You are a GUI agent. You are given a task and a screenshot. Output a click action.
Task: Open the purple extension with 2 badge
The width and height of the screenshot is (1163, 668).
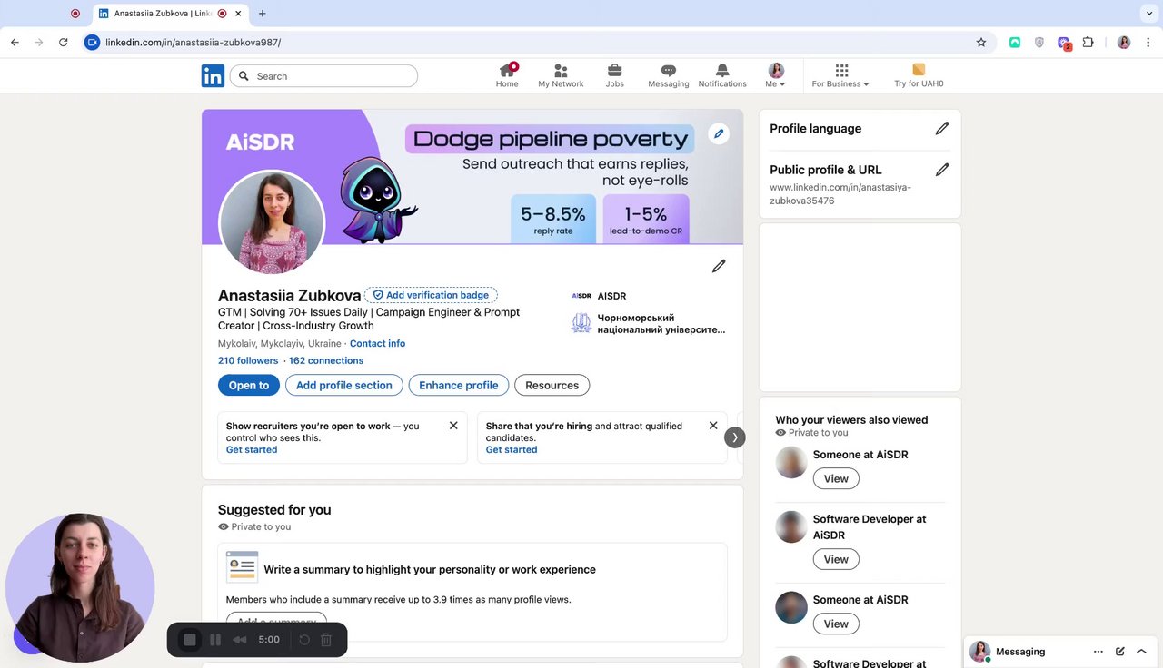tap(1064, 43)
